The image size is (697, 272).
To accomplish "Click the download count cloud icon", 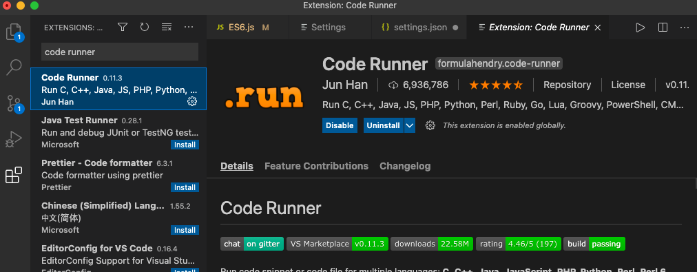I will click(393, 85).
